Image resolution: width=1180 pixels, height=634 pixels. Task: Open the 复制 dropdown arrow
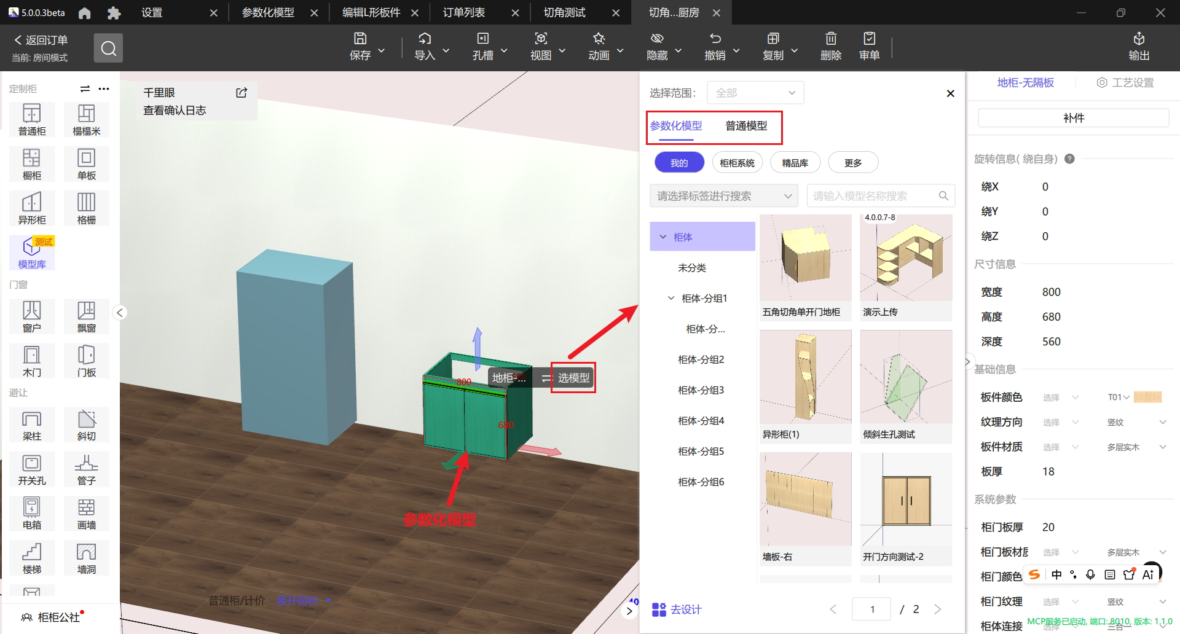coord(794,50)
